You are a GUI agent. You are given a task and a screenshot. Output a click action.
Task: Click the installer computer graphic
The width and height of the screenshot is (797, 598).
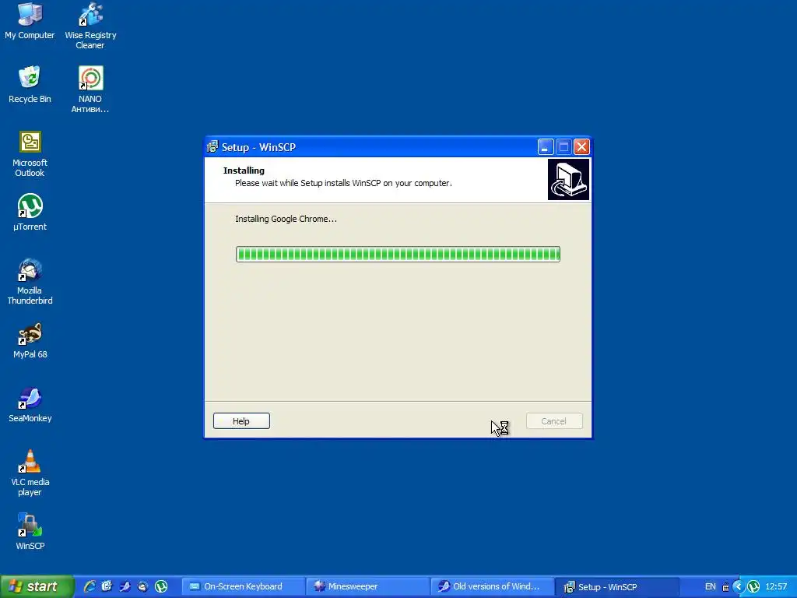click(x=568, y=179)
